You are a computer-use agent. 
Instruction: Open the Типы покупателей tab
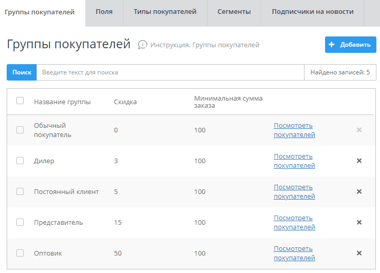pyautogui.click(x=165, y=12)
